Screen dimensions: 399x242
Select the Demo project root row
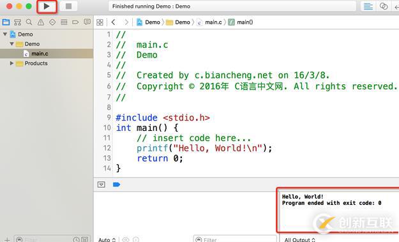pos(47,34)
